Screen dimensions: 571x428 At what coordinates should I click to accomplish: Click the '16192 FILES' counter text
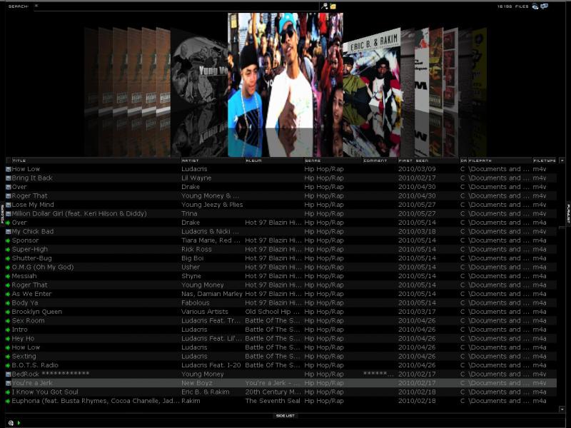(512, 6)
